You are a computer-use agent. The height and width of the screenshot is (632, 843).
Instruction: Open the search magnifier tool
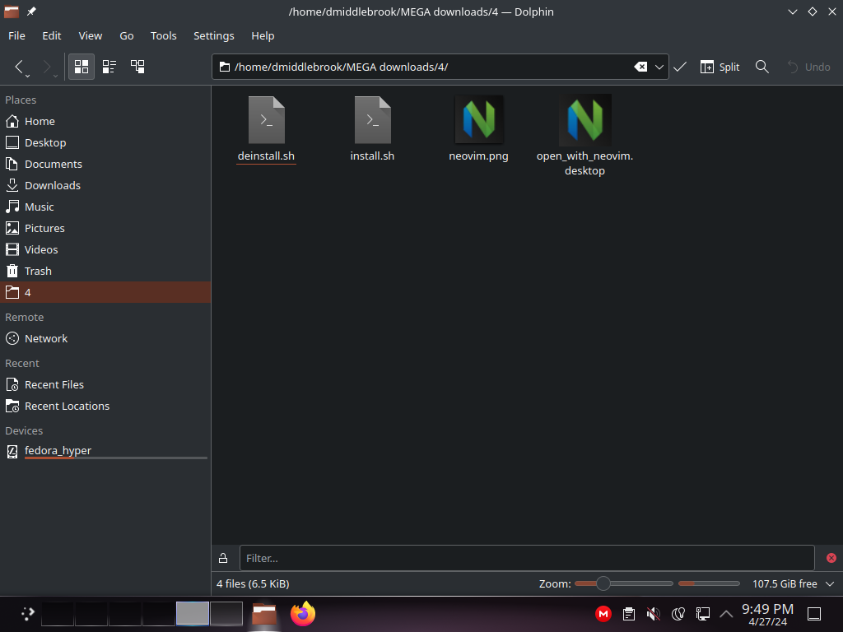[x=761, y=67]
